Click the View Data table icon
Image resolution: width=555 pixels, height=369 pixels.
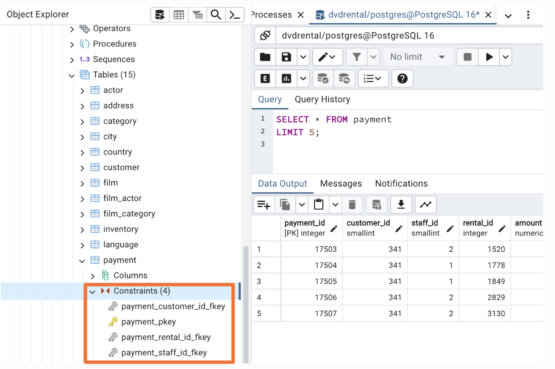pyautogui.click(x=179, y=15)
